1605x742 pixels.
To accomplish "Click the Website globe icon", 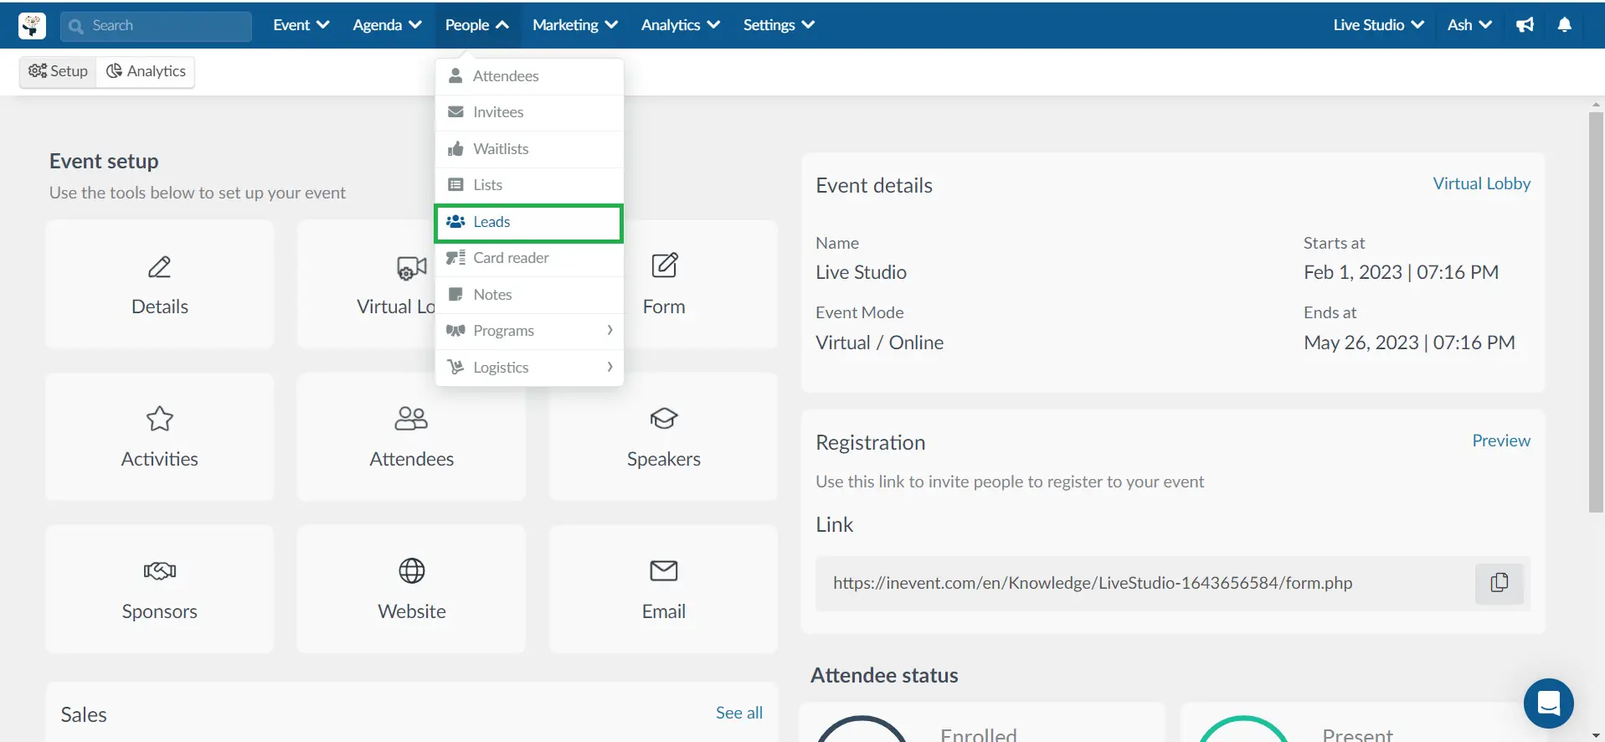I will point(411,571).
